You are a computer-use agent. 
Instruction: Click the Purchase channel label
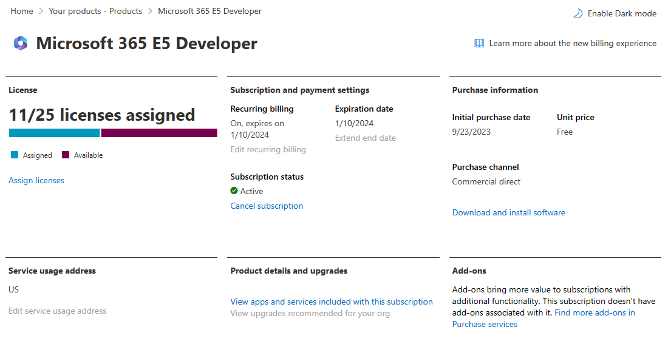coord(485,167)
